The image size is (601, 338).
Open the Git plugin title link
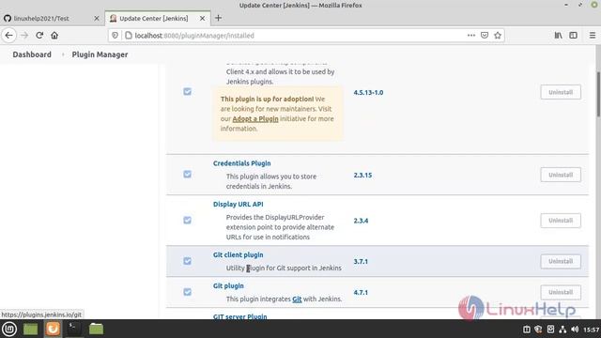point(228,285)
